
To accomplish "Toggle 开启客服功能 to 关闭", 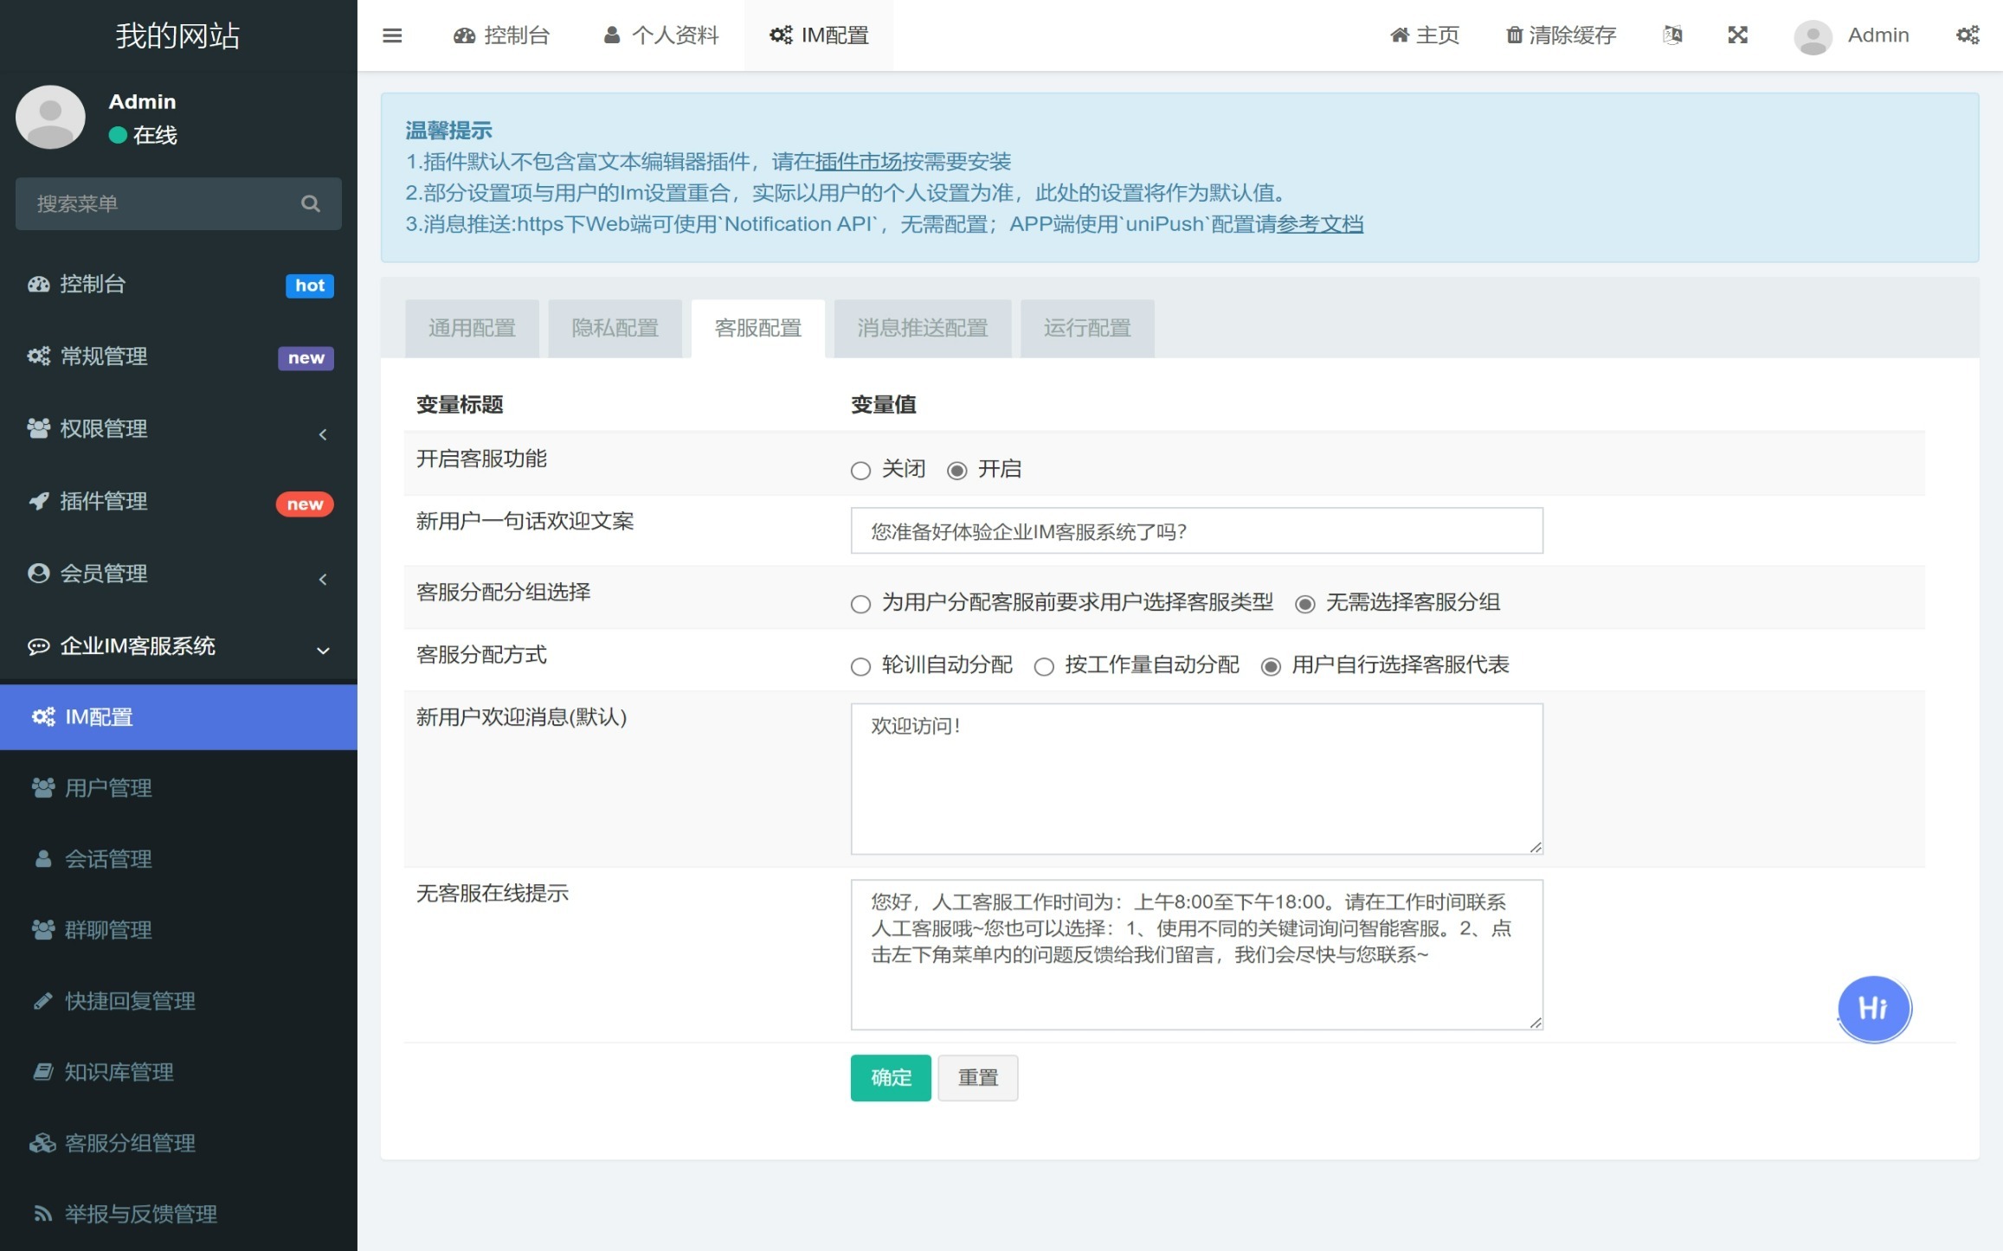I will tap(861, 468).
